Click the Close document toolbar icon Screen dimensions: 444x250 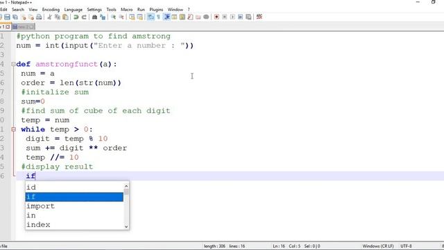pyautogui.click(x=23, y=17)
